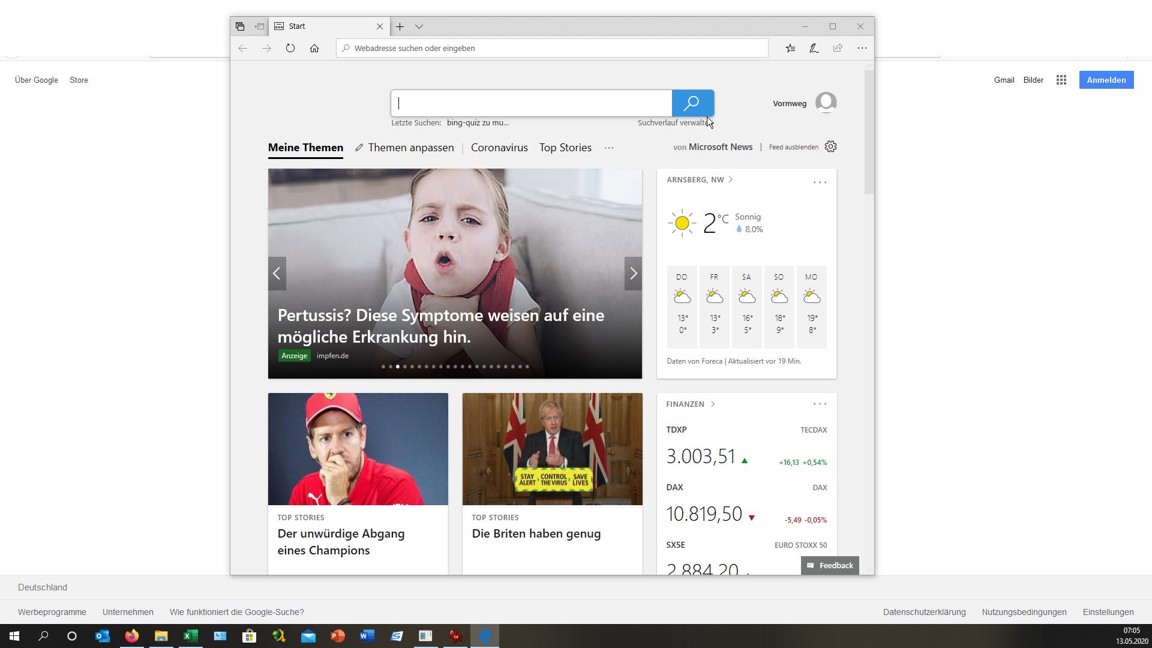Expand Finanzen card three-dot options
This screenshot has width=1152, height=648.
820,404
